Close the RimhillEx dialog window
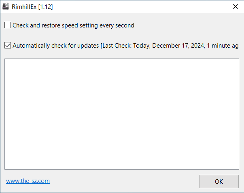Viewport: 244px width, 193px height. point(235,6)
